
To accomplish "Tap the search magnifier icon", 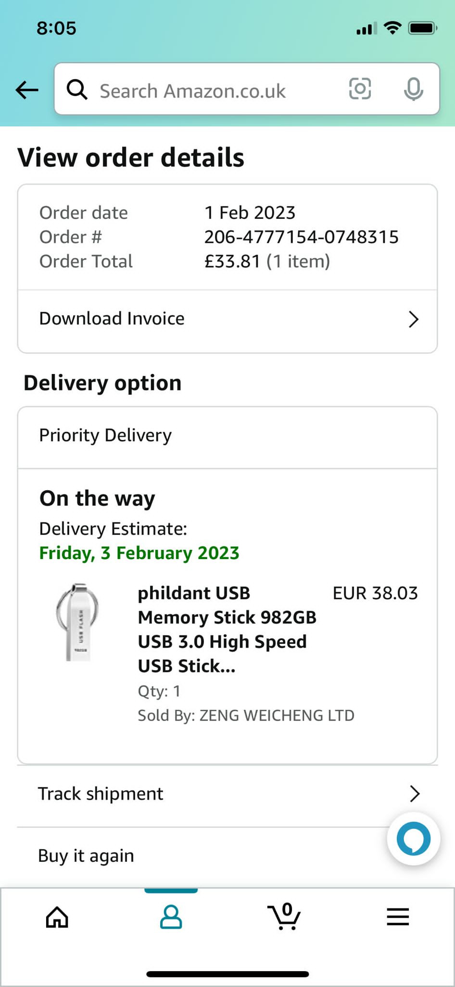I will coord(77,90).
